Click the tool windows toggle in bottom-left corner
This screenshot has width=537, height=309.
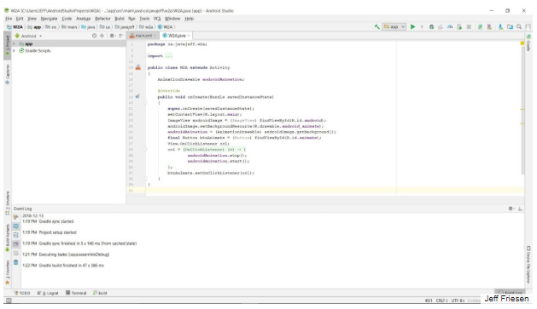click(x=9, y=300)
